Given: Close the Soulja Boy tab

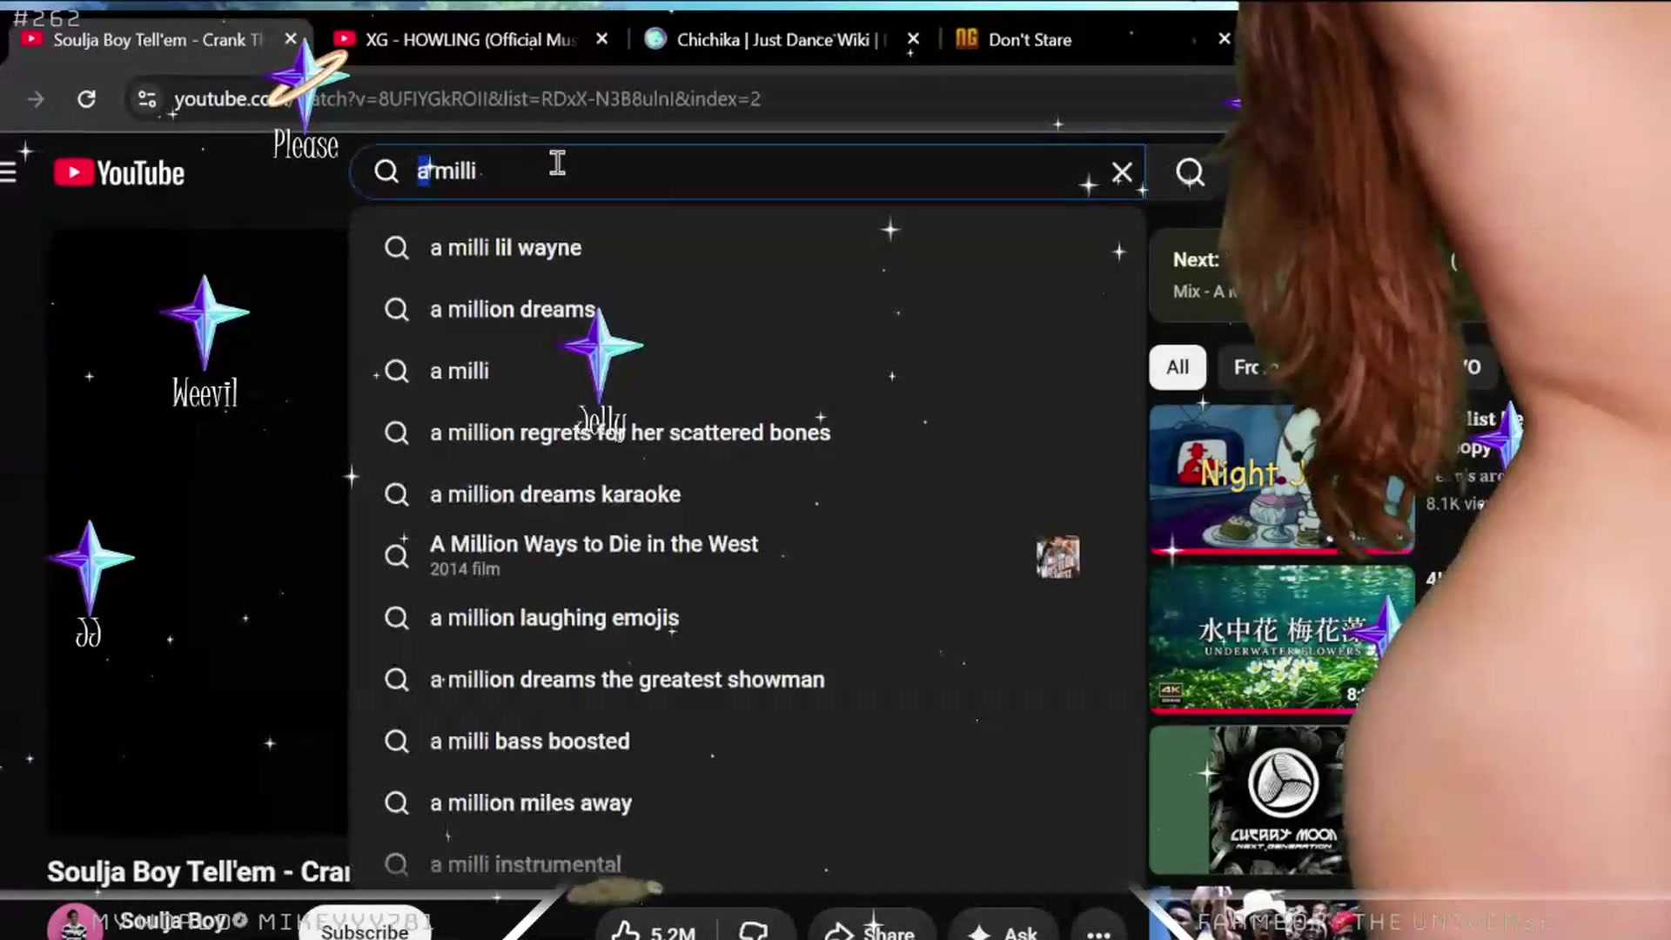Looking at the screenshot, I should pos(292,39).
